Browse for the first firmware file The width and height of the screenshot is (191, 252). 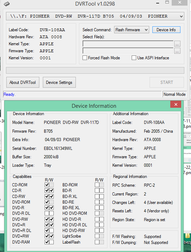coord(177,44)
